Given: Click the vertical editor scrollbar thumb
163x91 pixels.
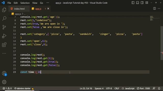Looking at the screenshot, I should tap(162, 43).
